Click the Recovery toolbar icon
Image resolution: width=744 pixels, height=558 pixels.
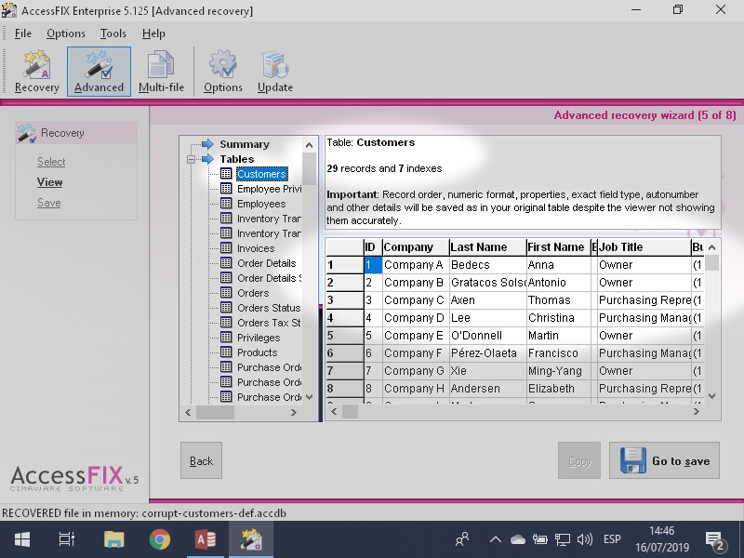tap(37, 72)
